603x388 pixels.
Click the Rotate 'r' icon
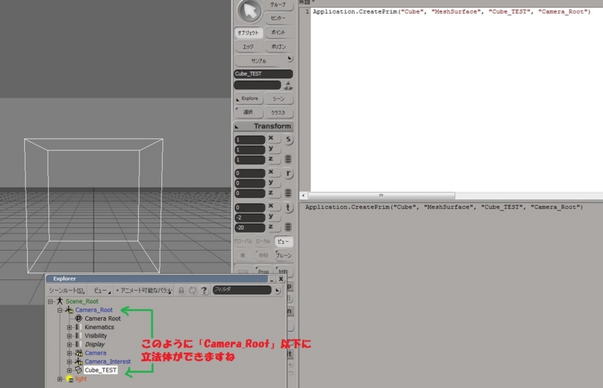(288, 174)
